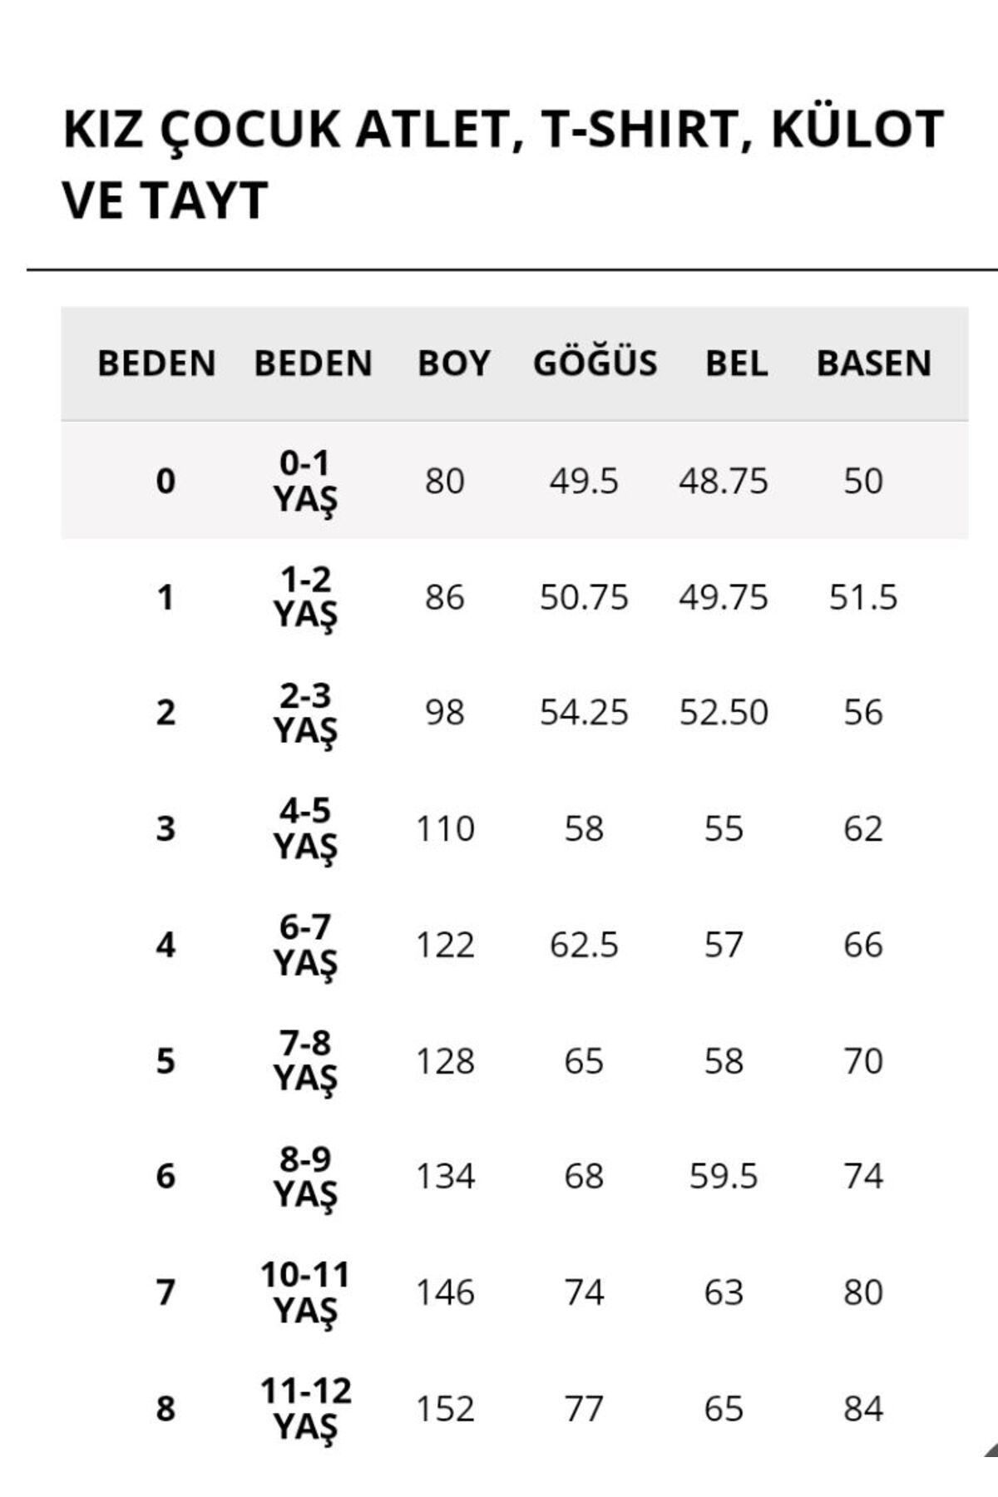The image size is (998, 1497).
Task: Click the 59.5 waist value
Action: (723, 1177)
